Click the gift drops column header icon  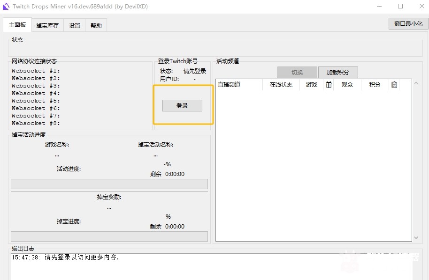tap(329, 85)
